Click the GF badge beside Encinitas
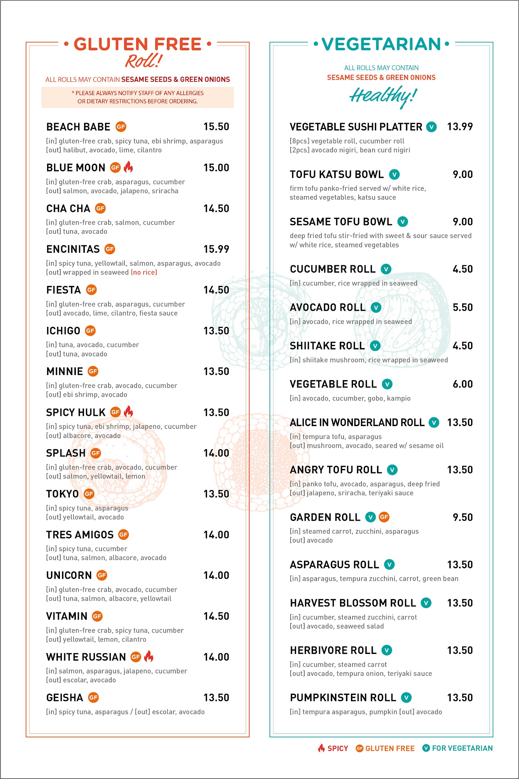Image resolution: width=519 pixels, height=779 pixels. (110, 249)
